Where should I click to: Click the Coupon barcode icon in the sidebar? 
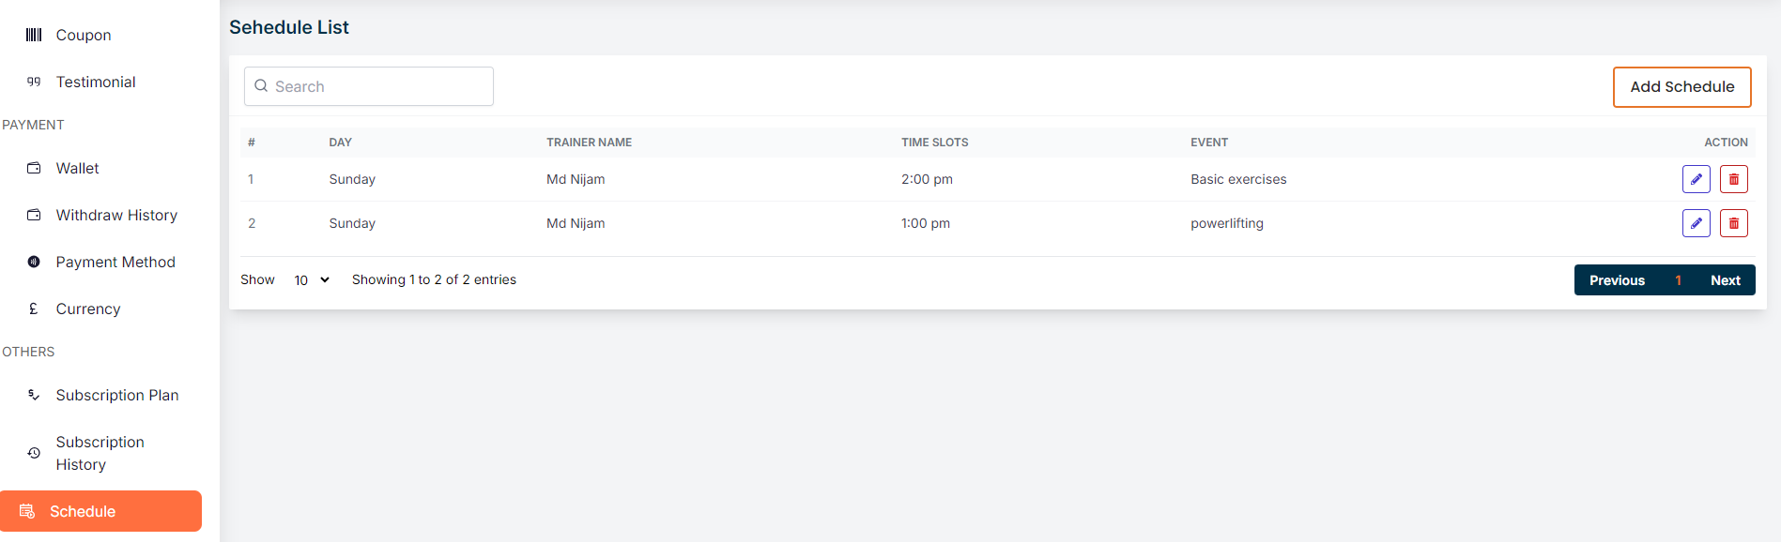[x=34, y=35]
